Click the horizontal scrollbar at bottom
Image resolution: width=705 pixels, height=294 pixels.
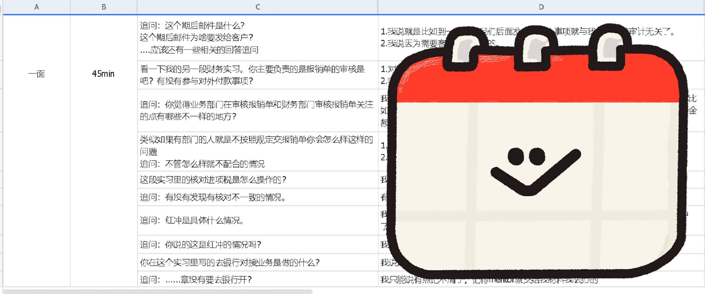(x=158, y=292)
